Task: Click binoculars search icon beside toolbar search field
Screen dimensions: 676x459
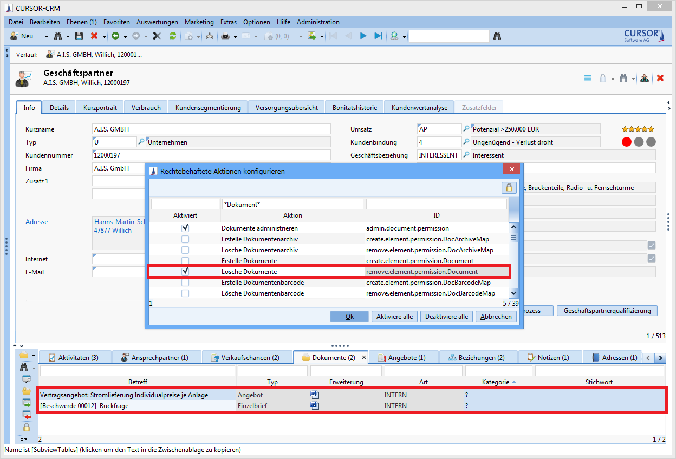Action: 497,36
